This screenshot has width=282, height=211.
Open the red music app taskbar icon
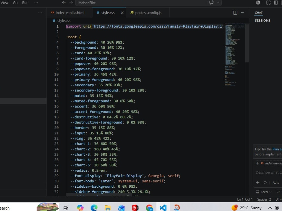[135, 208]
